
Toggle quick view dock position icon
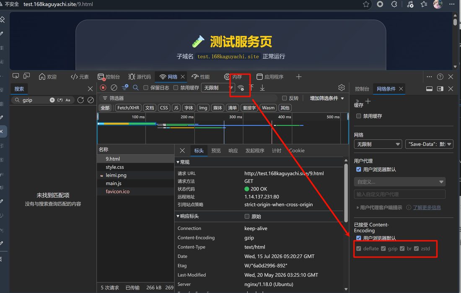click(429, 89)
